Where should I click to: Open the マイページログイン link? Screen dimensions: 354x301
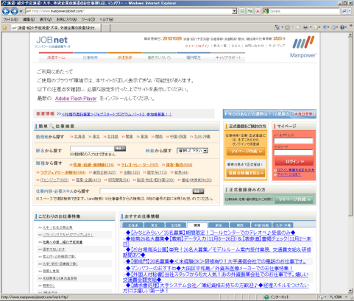[197, 46]
